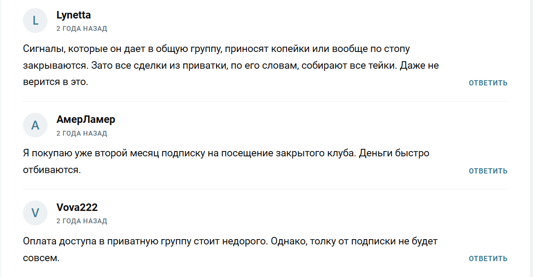Select the username Vova222
This screenshot has width=533, height=277.
77,207
